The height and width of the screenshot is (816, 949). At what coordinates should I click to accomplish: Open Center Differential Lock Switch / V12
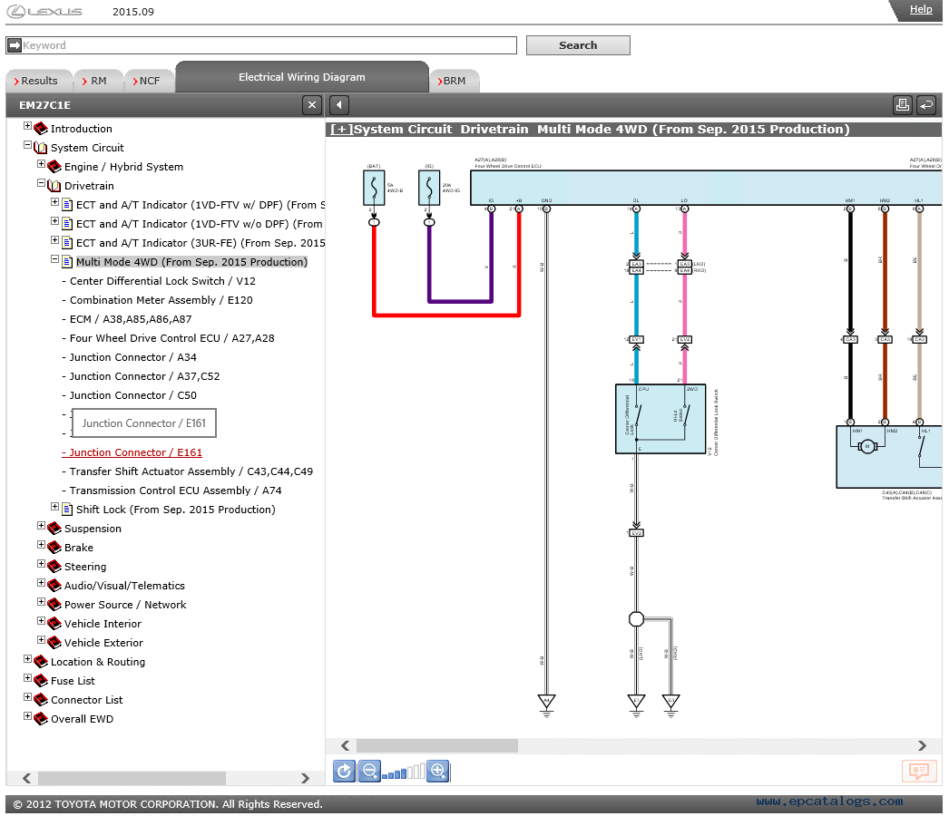162,281
